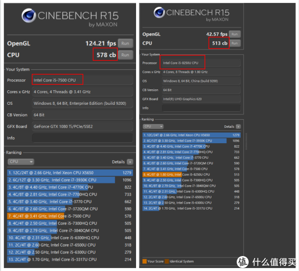The width and height of the screenshot is (299, 271).
Task: Click the Info field in the right window
Action: click(x=201, y=108)
